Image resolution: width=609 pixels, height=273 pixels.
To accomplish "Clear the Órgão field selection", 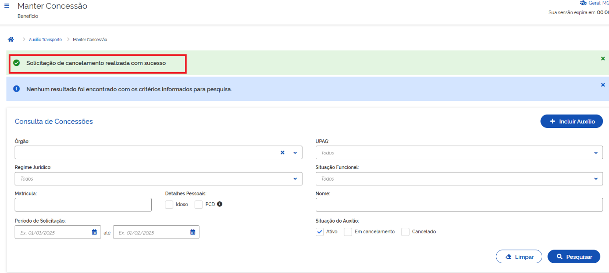I will point(282,153).
